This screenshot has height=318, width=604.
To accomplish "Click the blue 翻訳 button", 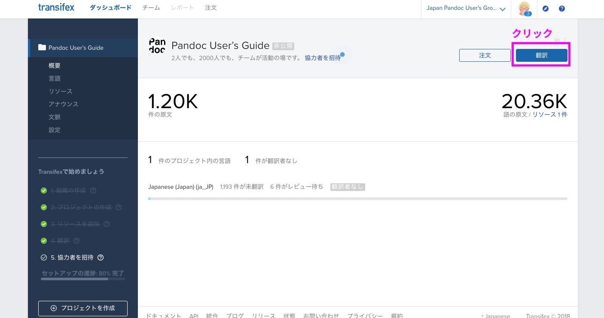I will tap(541, 55).
